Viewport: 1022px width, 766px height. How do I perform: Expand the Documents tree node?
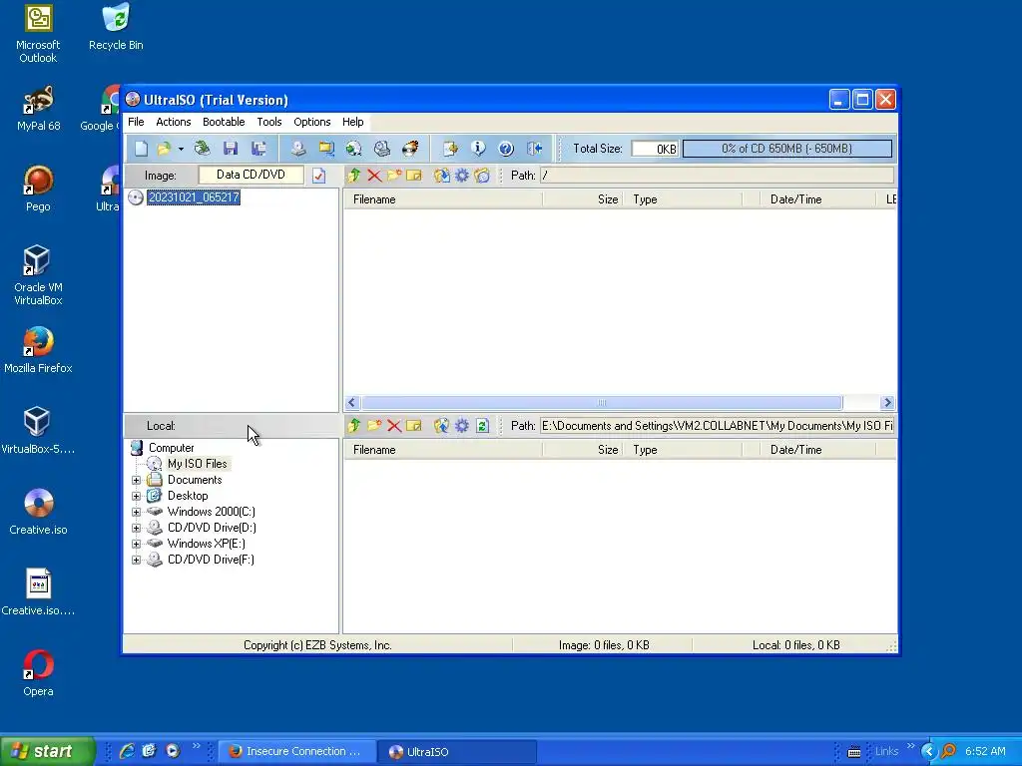(136, 480)
